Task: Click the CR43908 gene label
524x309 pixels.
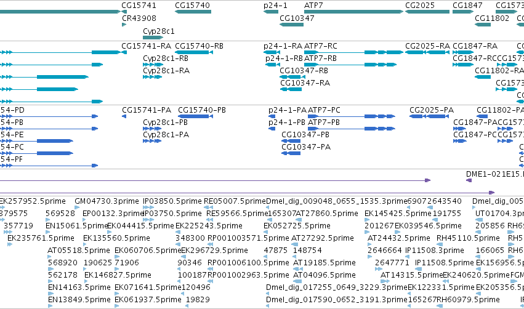Action: coord(139,18)
